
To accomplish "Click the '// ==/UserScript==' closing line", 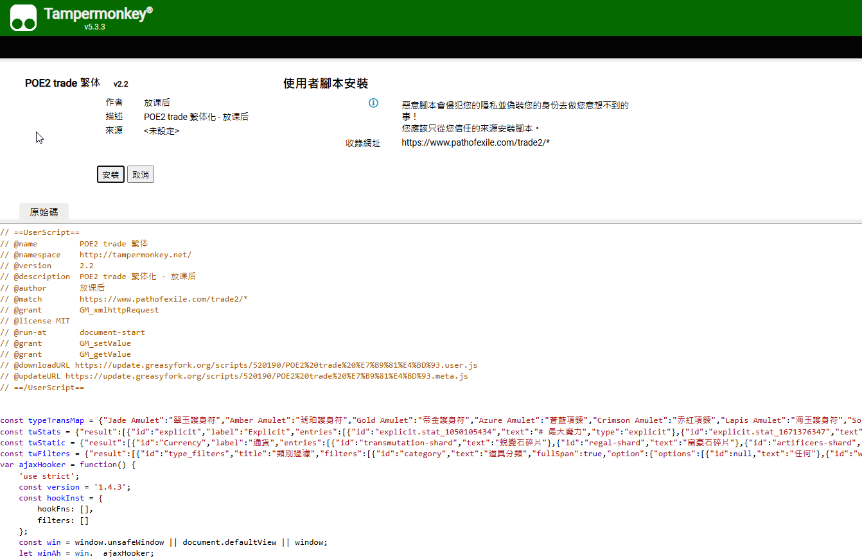I will pos(42,388).
